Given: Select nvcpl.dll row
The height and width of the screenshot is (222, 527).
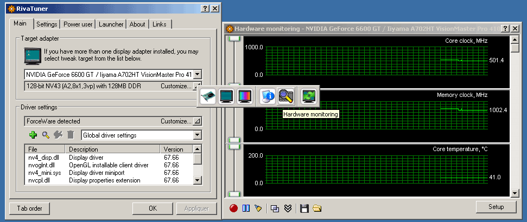Looking at the screenshot, I should click(109, 180).
